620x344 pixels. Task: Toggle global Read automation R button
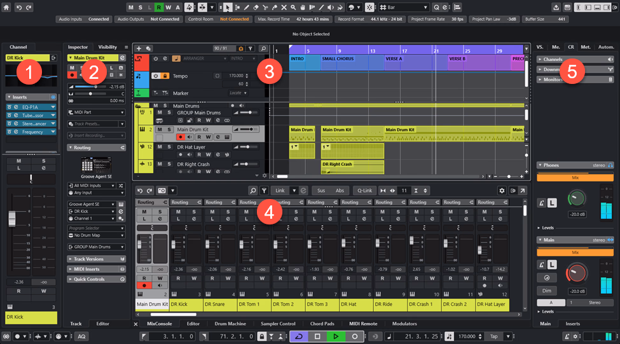pyautogui.click(x=158, y=7)
